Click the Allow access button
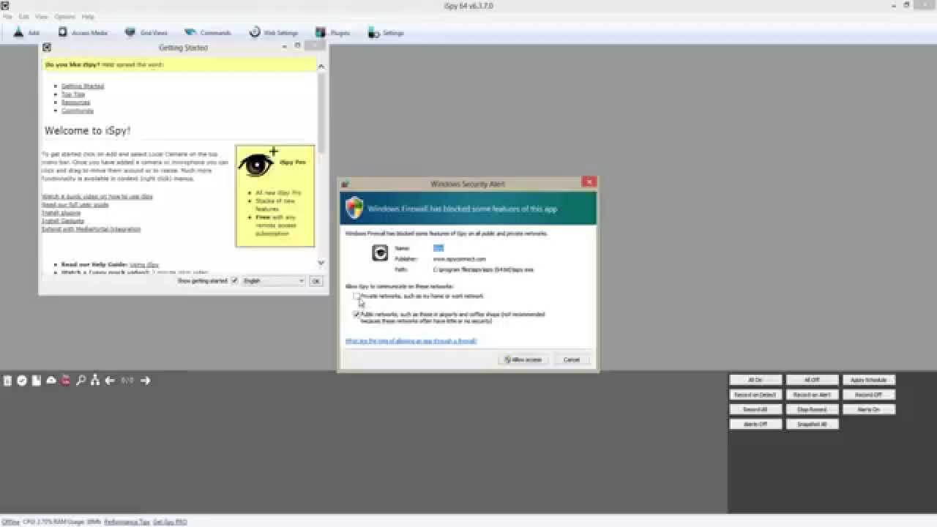This screenshot has width=937, height=527. [523, 359]
